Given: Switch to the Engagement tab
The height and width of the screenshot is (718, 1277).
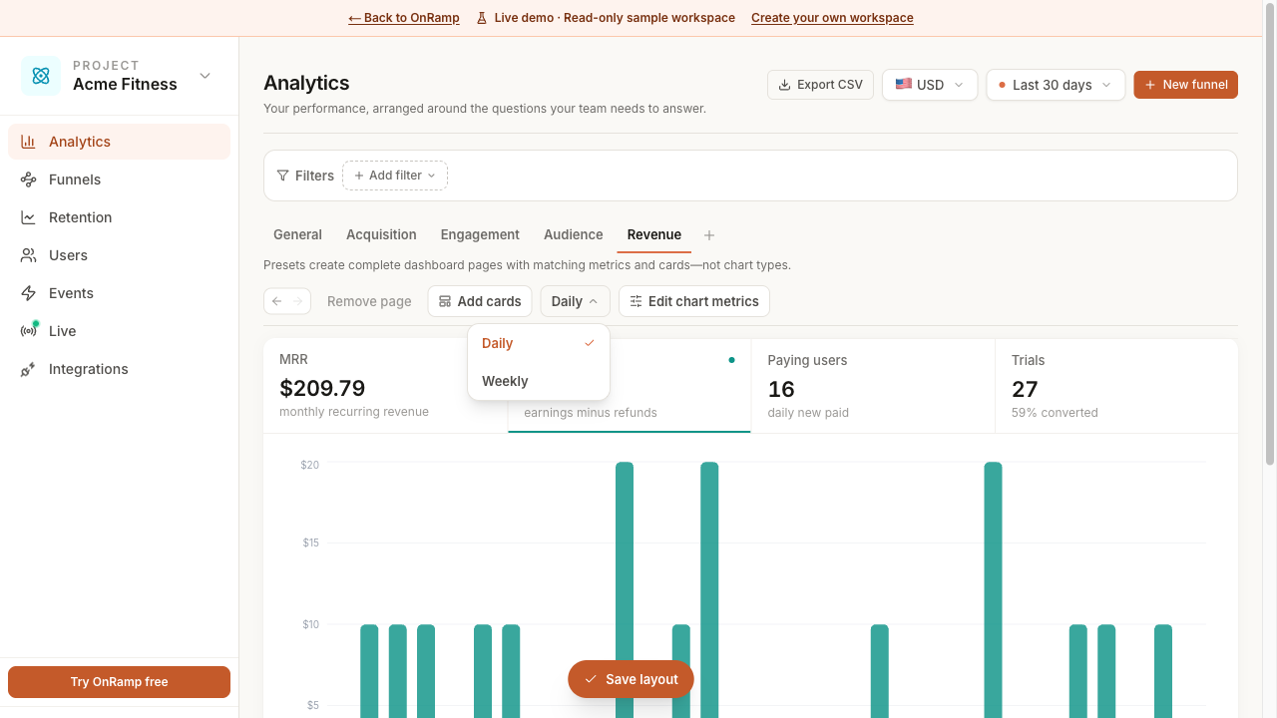Looking at the screenshot, I should tap(480, 235).
